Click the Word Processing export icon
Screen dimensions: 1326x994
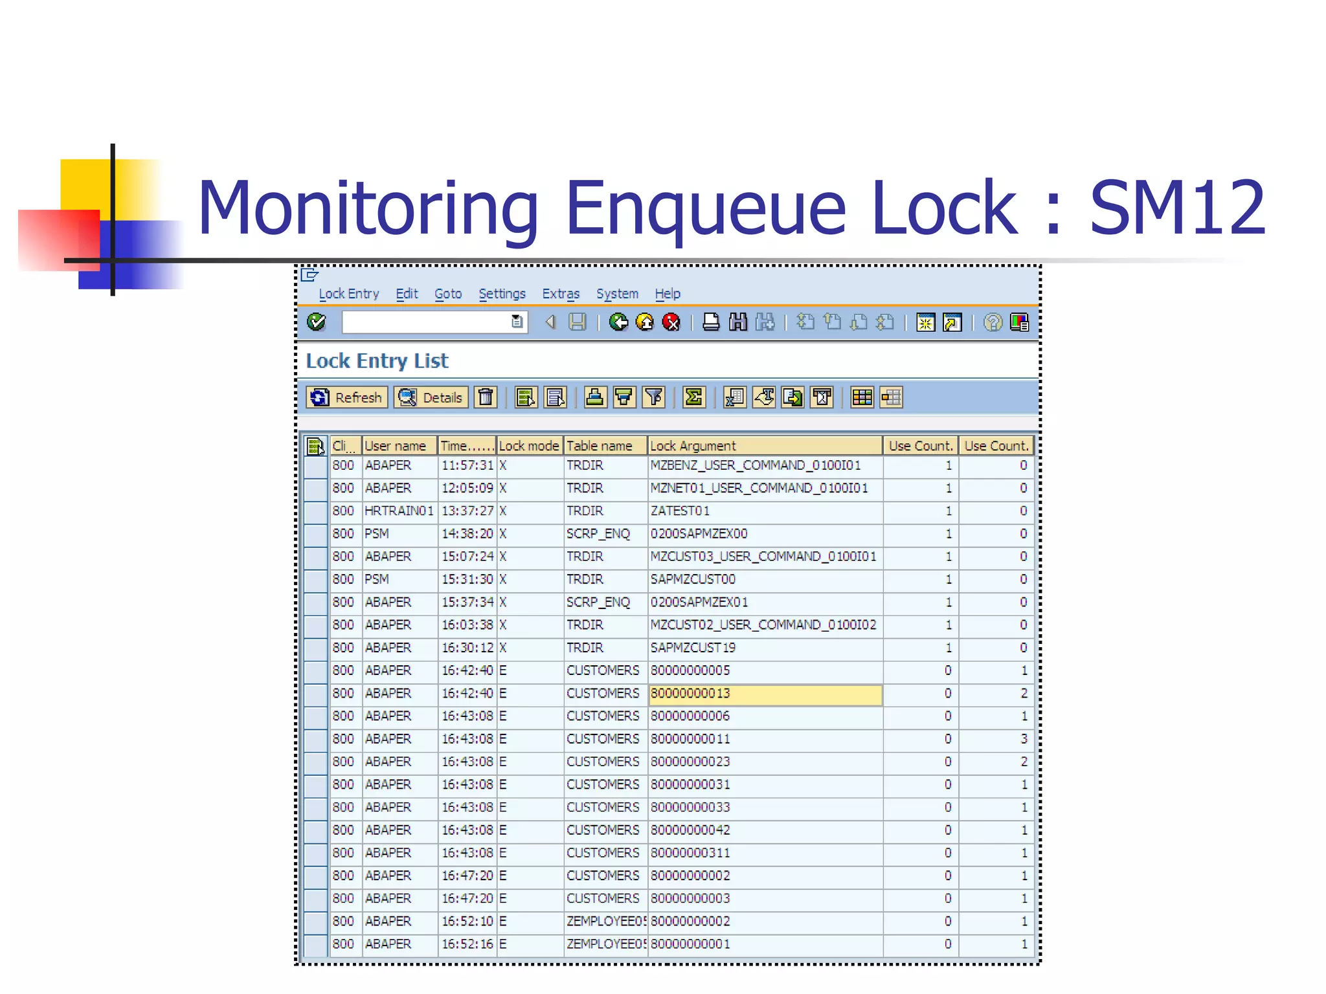pos(764,397)
